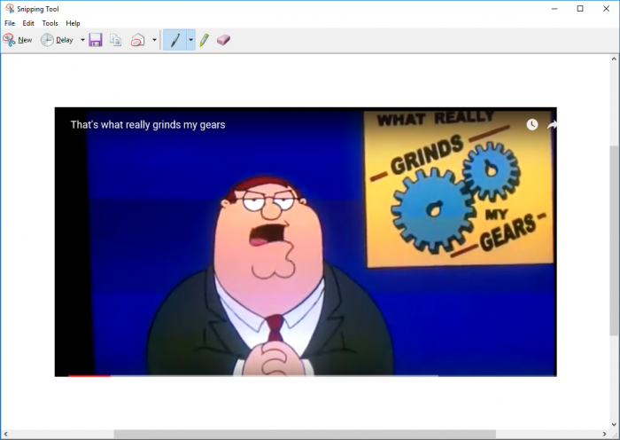Viewport: 620px width, 440px height.
Task: Copy the snip to the clipboard
Action: 116,40
